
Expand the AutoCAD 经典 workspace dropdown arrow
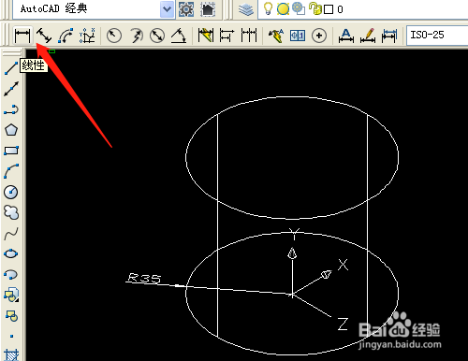[167, 9]
